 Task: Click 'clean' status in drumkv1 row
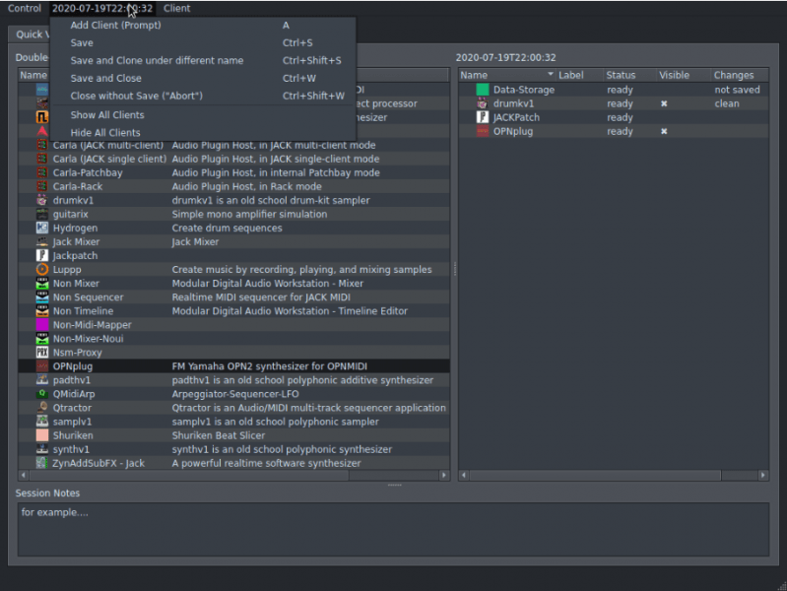727,103
